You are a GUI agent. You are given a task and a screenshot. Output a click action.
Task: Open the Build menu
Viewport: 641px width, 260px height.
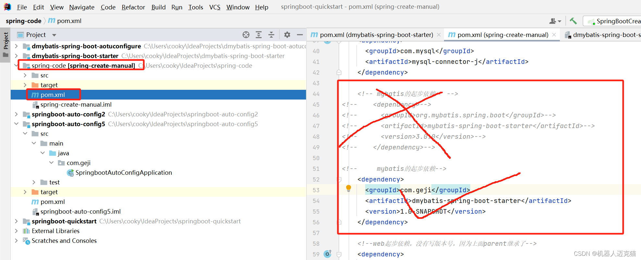(x=158, y=7)
